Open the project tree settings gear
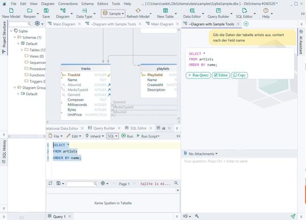This screenshot has width=306, height=220. (37, 24)
